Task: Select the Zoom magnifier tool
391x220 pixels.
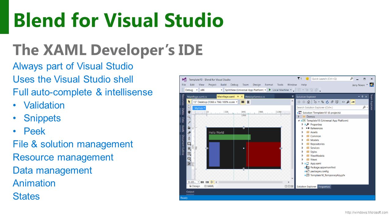Action: 189,117
